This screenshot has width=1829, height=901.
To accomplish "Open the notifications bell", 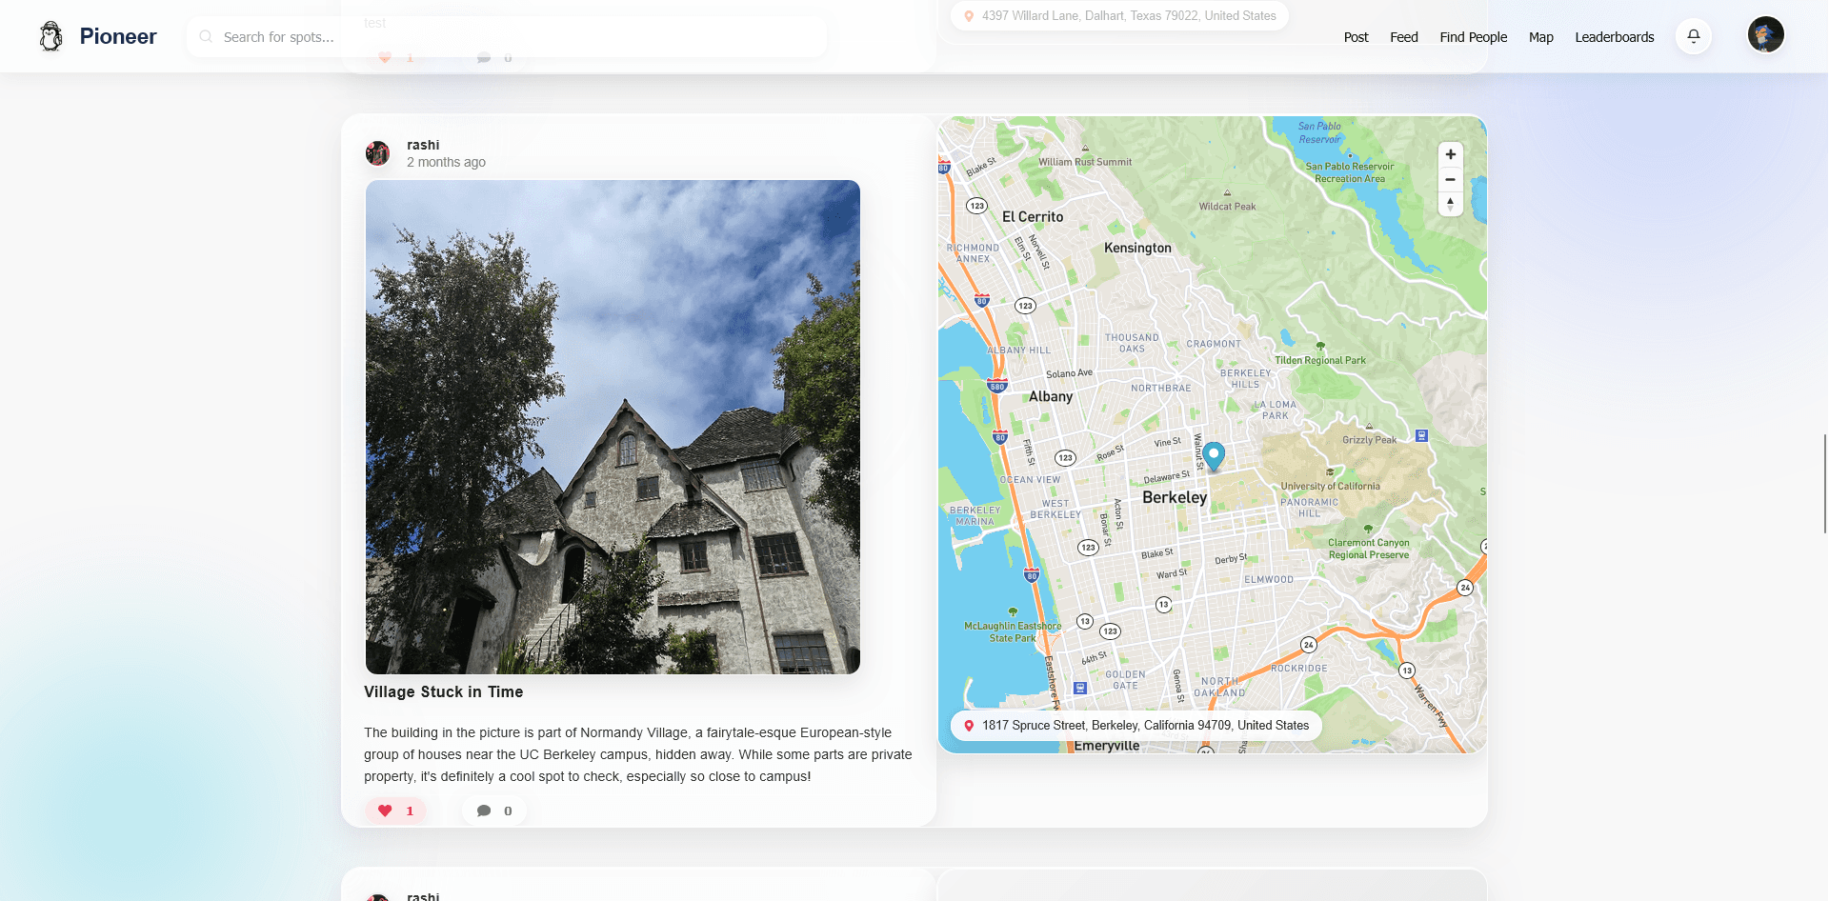I will pyautogui.click(x=1694, y=36).
